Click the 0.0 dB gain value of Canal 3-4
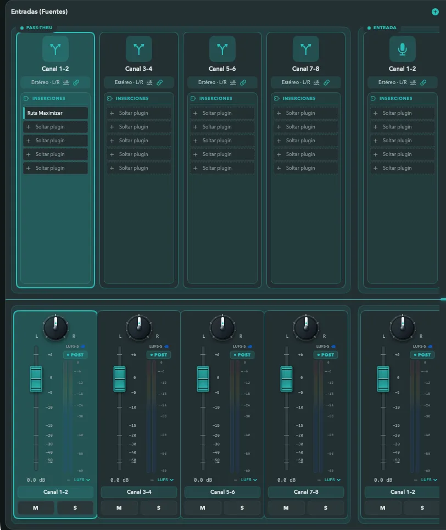Viewport: 446px width, 530px height. pos(119,480)
